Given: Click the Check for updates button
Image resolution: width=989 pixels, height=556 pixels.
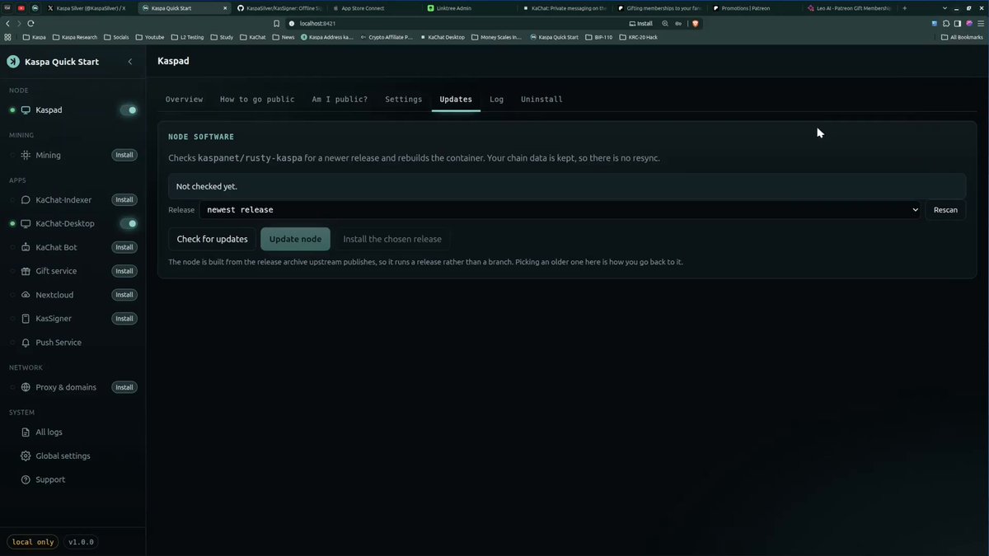Looking at the screenshot, I should (x=212, y=239).
